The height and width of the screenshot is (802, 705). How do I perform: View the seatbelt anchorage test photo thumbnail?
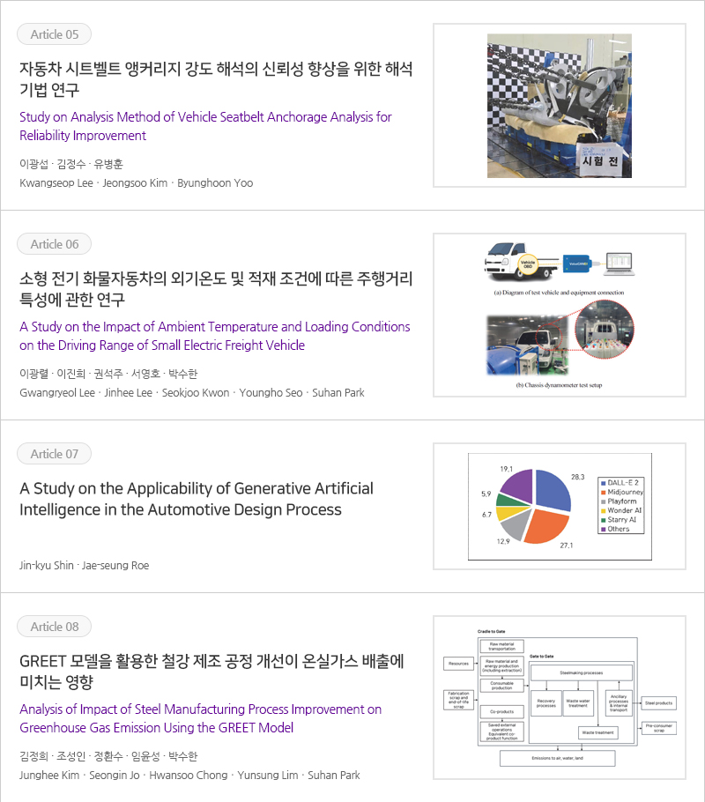[x=559, y=105]
